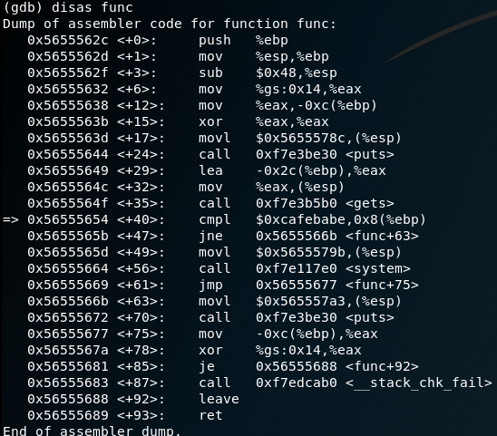Image resolution: width=497 pixels, height=436 pixels.
Task: Click the 'call <gets>' instruction
Action: [x=297, y=203]
